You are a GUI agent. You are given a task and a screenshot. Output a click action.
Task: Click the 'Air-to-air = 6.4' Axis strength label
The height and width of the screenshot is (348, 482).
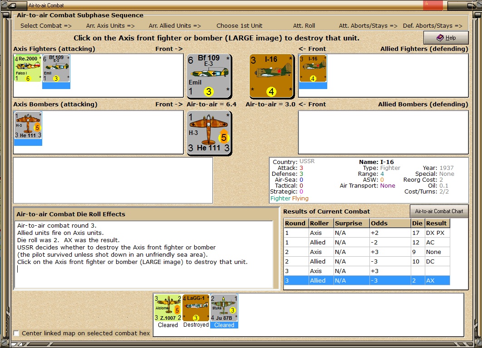(x=211, y=104)
